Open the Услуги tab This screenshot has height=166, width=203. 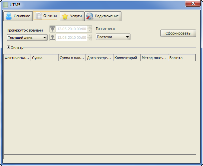tap(72, 16)
